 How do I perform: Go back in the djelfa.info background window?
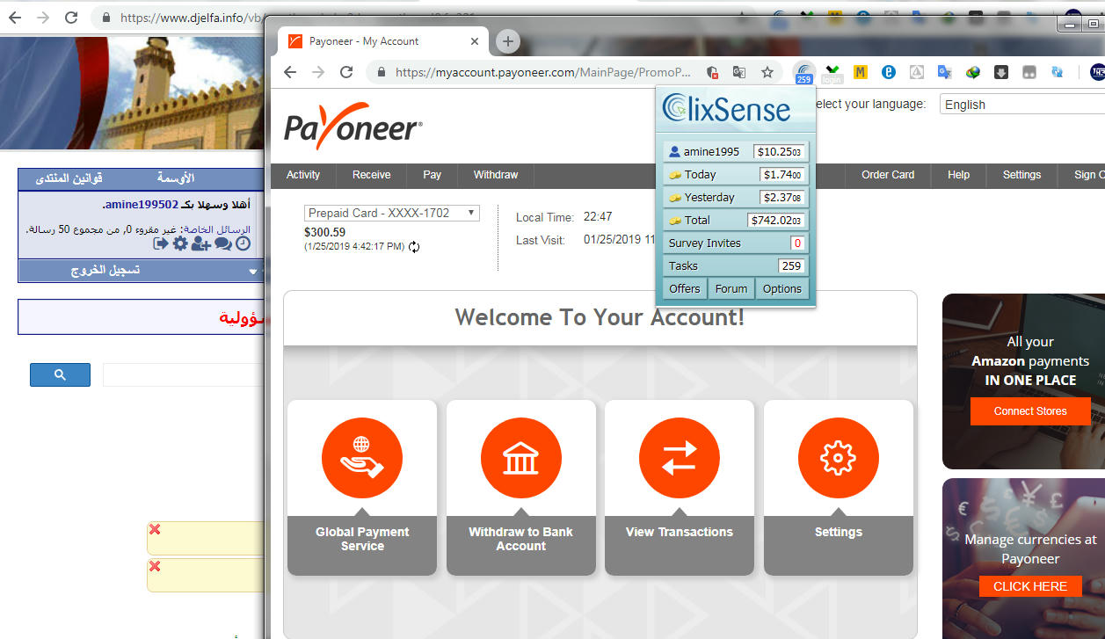pyautogui.click(x=15, y=18)
